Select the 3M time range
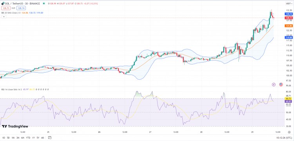294x141 pixels. [18, 137]
